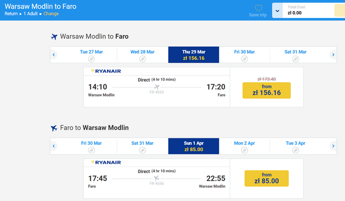The image size is (345, 201).
Task: Choose Mon 2 Apr return date
Action: (x=245, y=146)
